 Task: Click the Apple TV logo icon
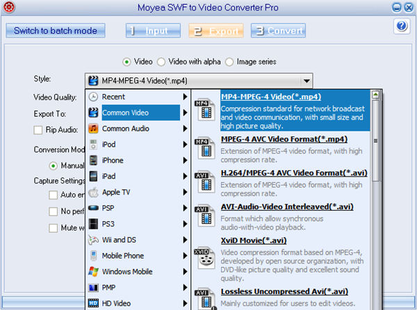tap(93, 192)
